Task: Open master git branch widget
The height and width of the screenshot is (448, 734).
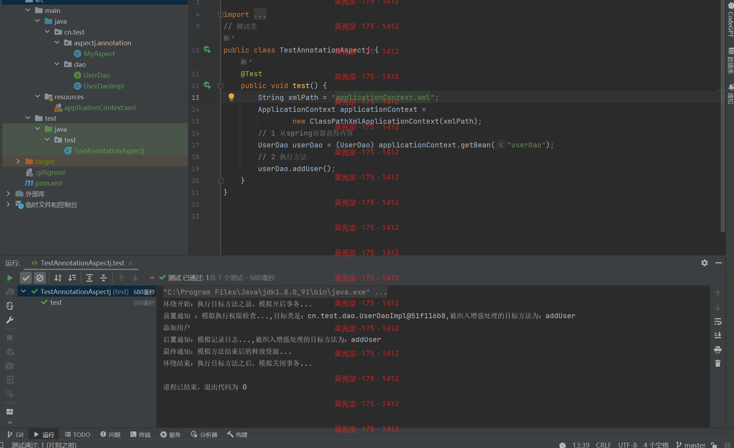Action: click(x=691, y=445)
